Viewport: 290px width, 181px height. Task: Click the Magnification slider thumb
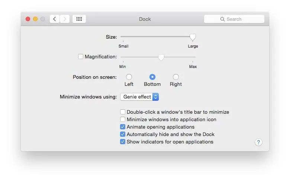click(161, 58)
